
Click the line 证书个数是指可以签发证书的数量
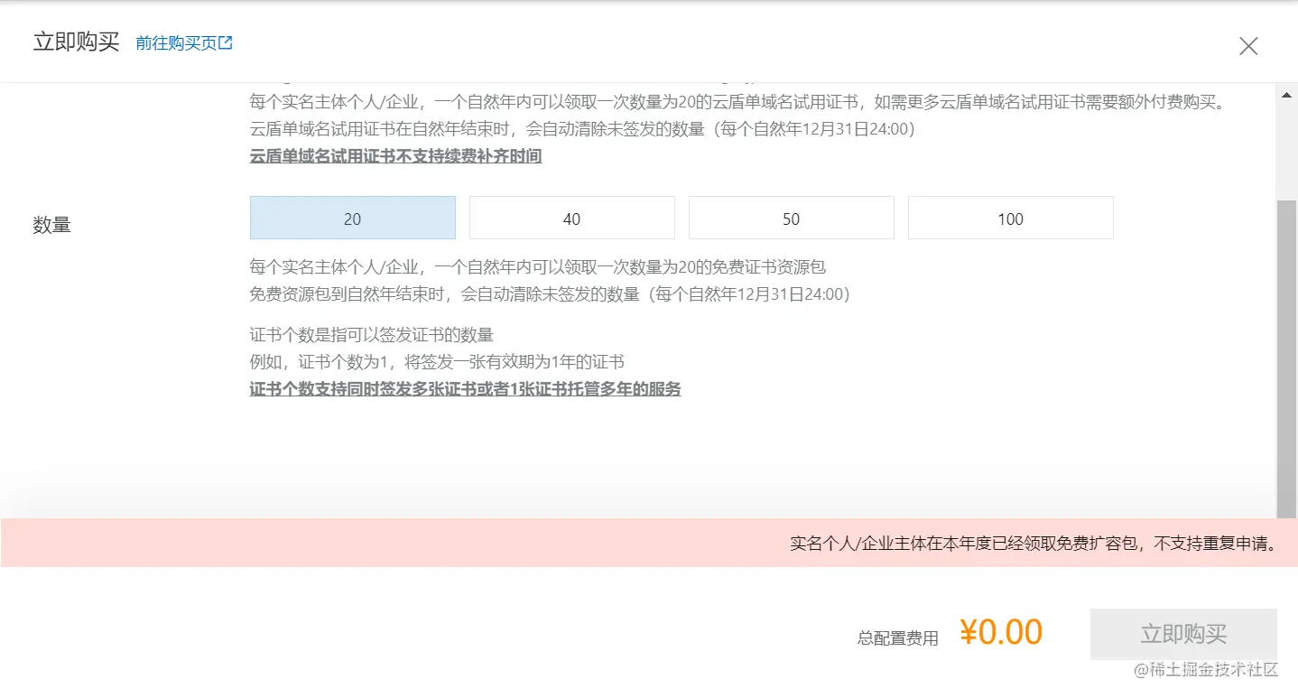click(x=372, y=335)
